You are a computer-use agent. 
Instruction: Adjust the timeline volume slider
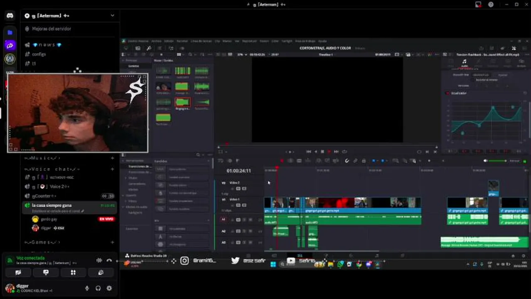(x=498, y=161)
